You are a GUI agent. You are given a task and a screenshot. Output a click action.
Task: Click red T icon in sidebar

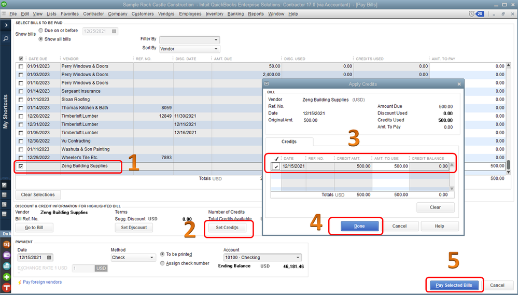[x=6, y=287]
